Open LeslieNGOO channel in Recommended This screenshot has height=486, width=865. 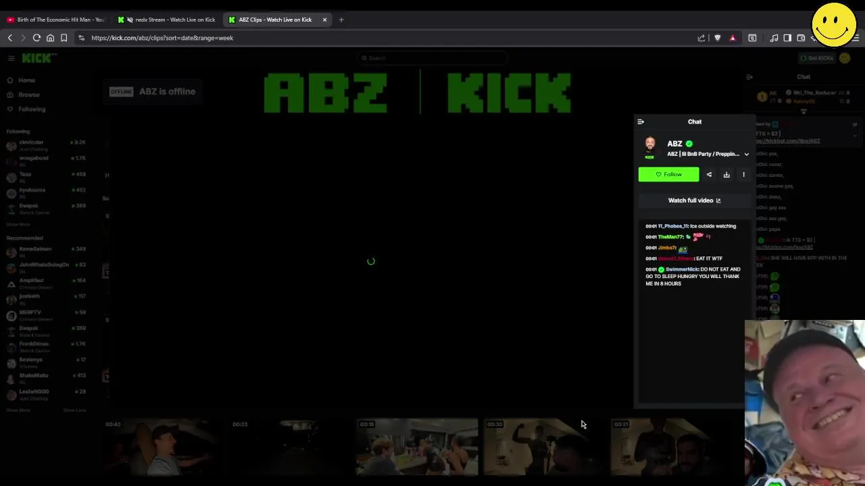(x=46, y=394)
